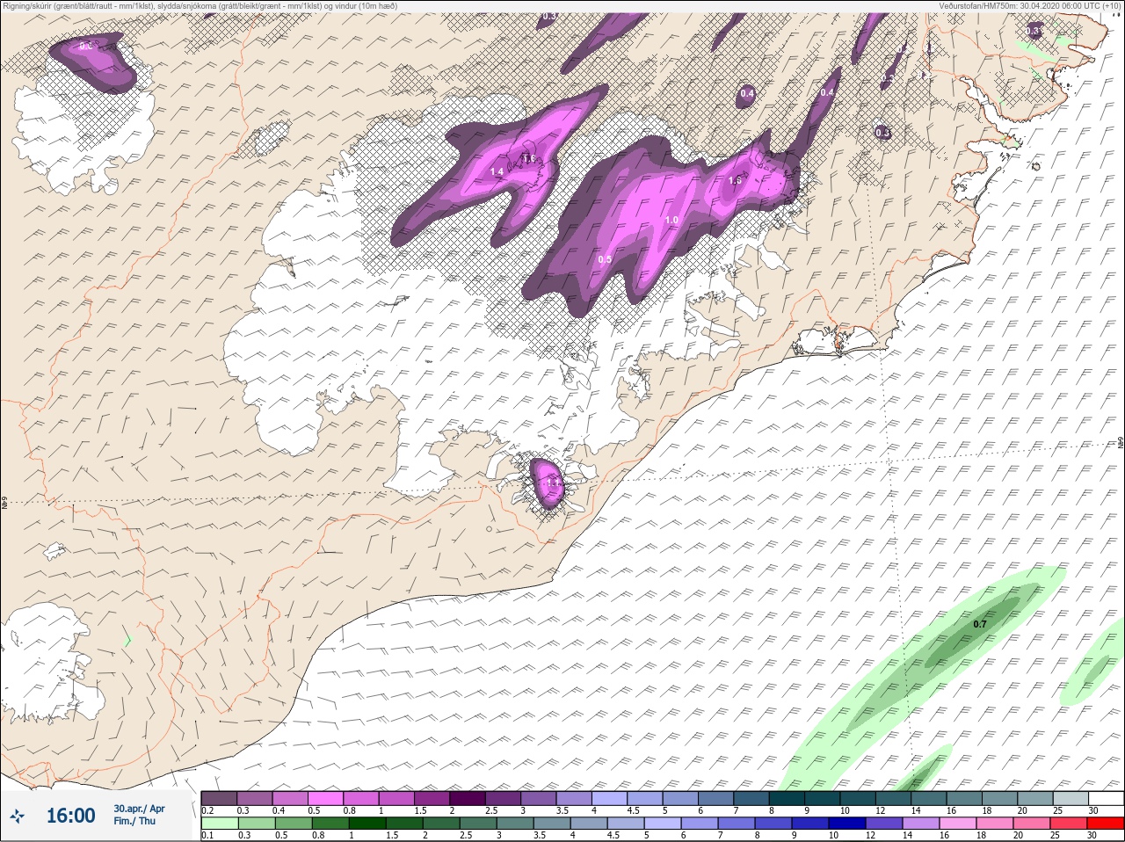Click the lightest green 0.1 legend swatch

click(219, 824)
